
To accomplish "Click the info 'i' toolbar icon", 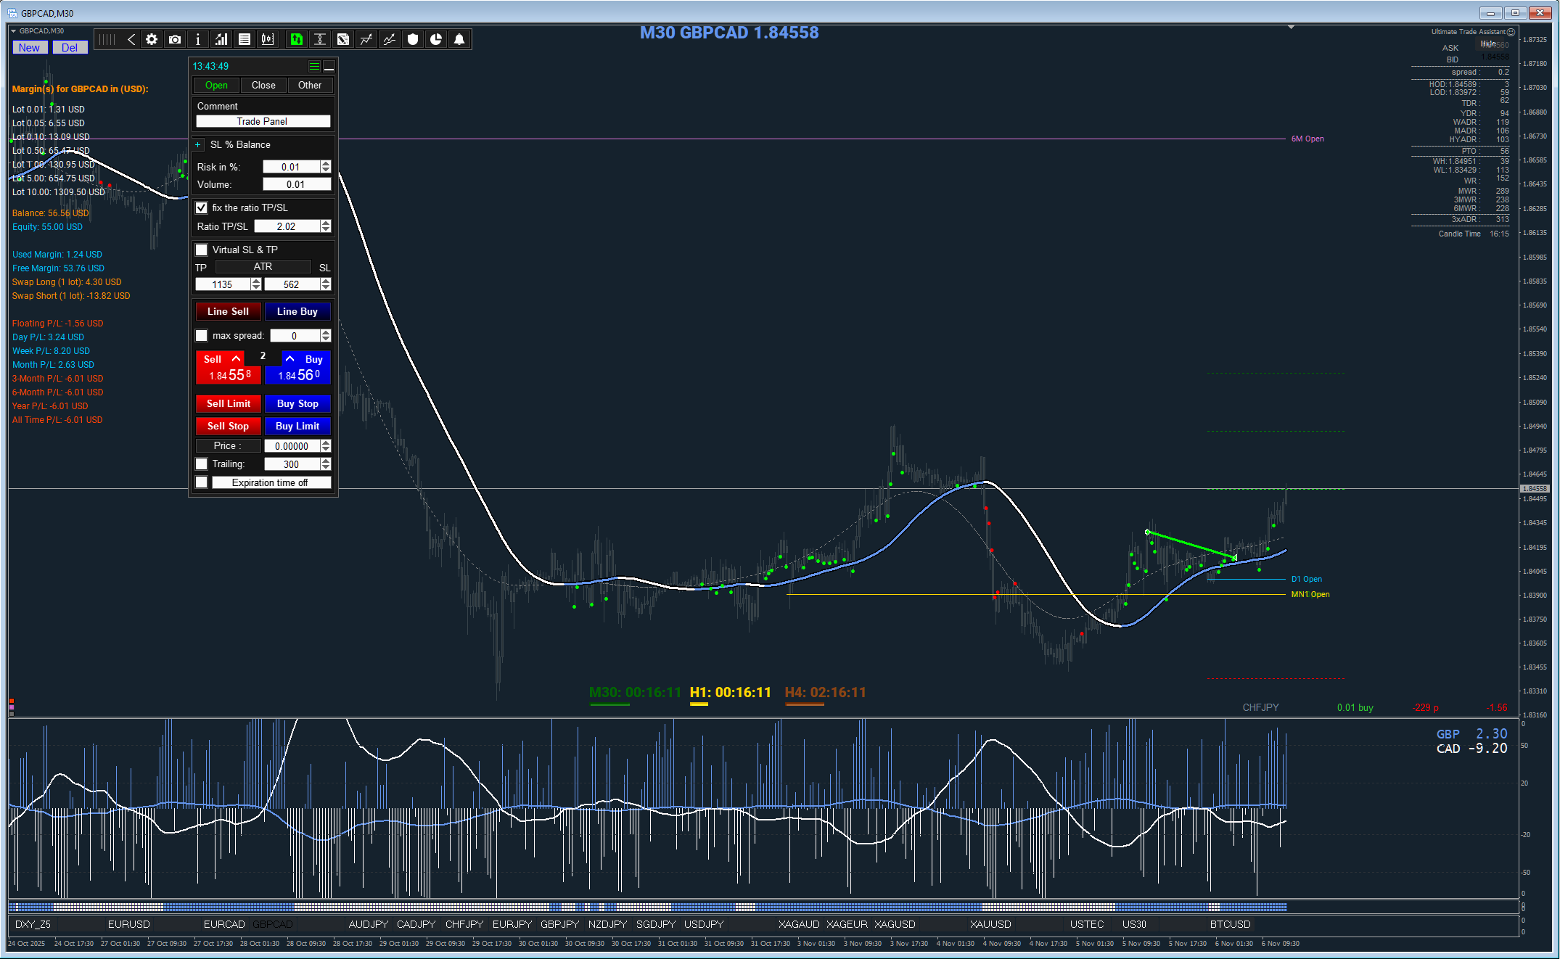I will [198, 40].
